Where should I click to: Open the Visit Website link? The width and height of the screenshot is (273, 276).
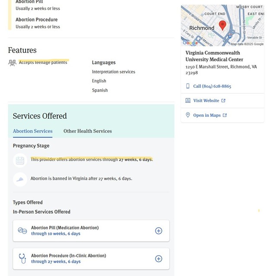[206, 101]
